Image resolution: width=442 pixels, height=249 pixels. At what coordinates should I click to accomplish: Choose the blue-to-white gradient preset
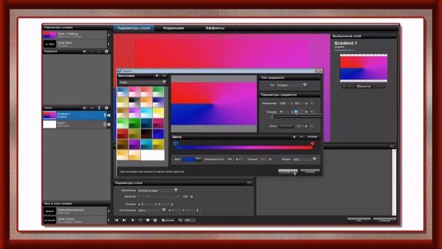point(123,92)
